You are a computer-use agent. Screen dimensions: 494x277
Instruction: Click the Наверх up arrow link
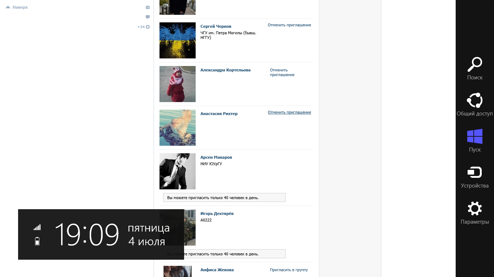click(17, 7)
